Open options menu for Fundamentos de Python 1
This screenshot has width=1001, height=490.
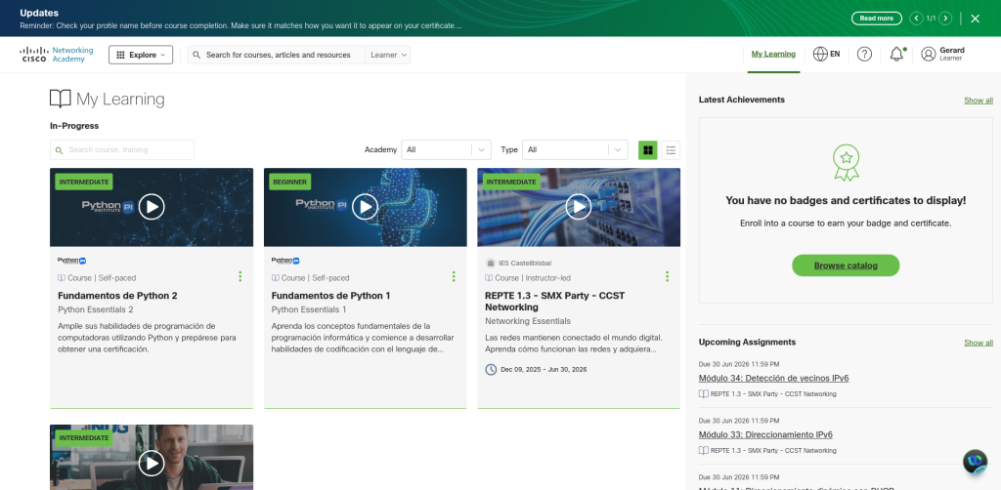coord(454,277)
